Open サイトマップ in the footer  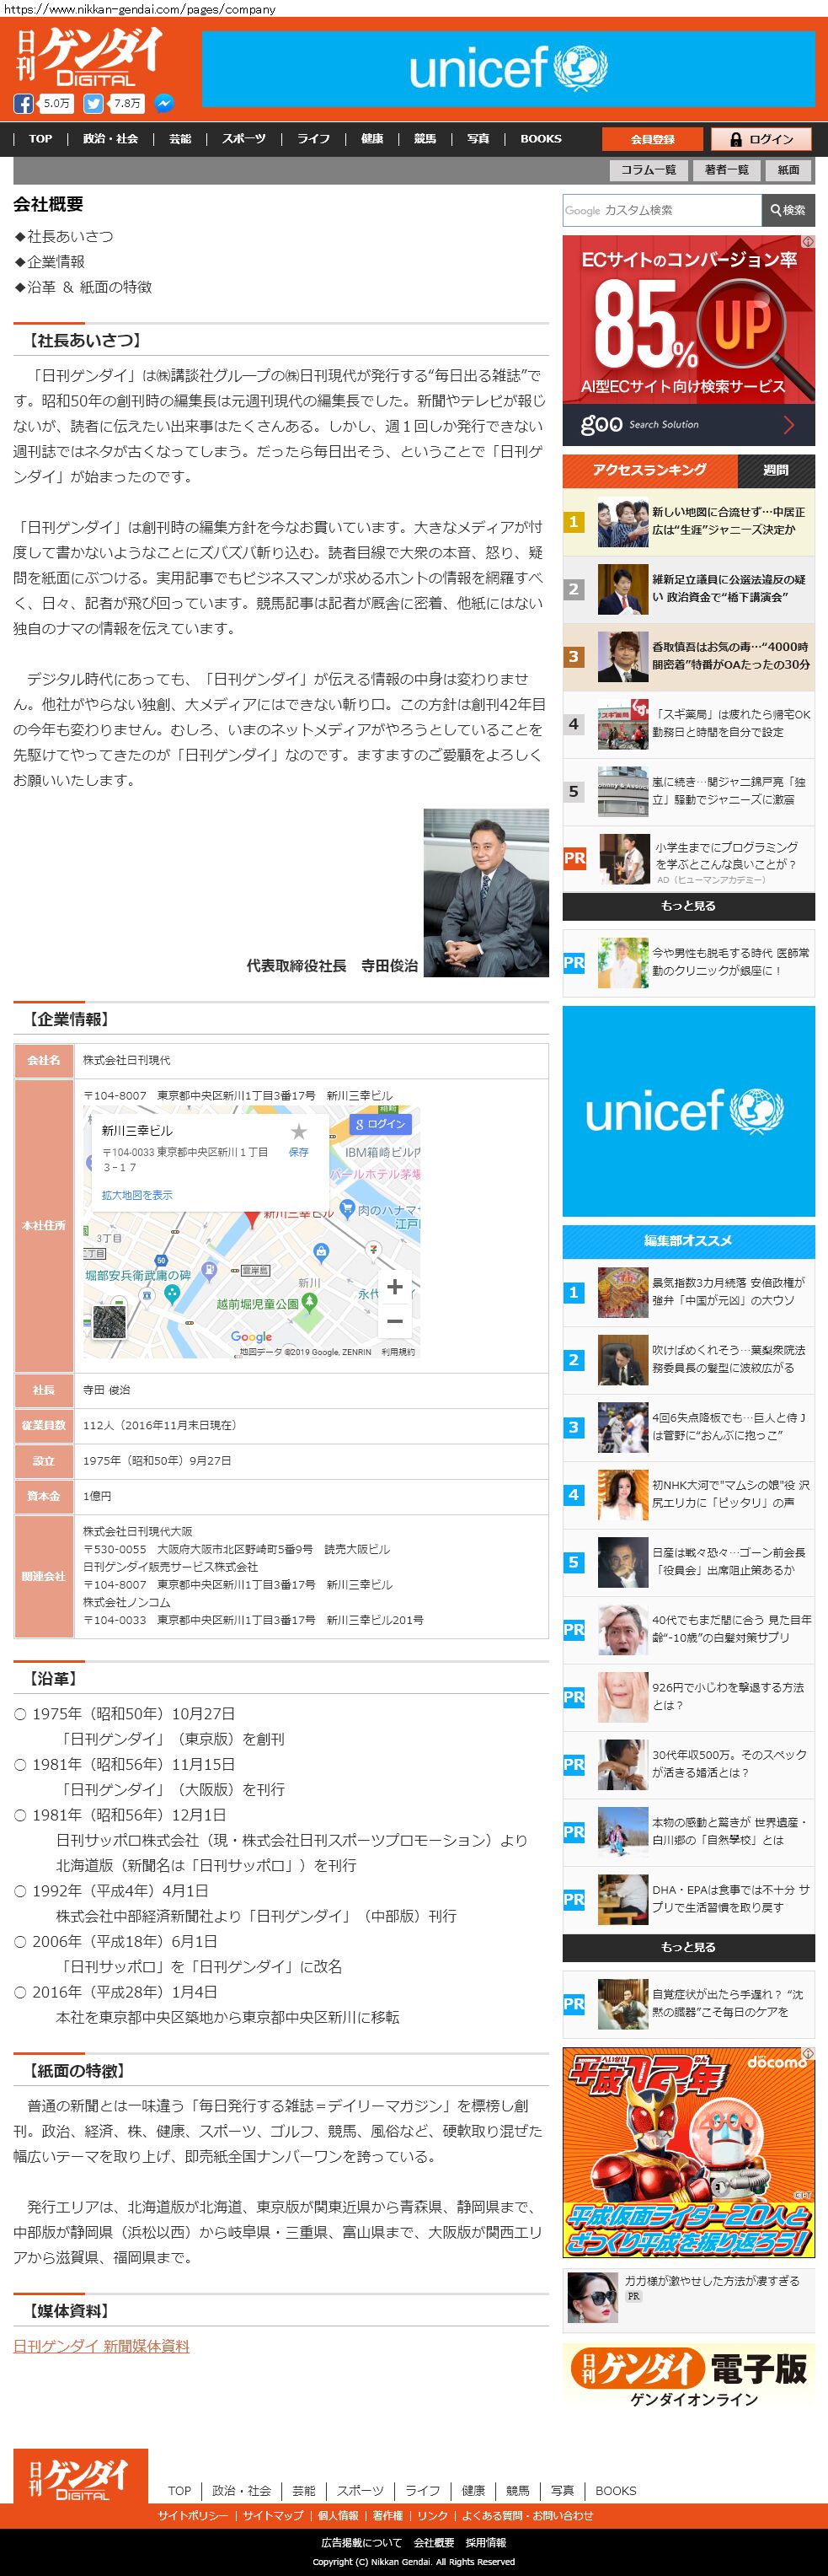point(273,2516)
